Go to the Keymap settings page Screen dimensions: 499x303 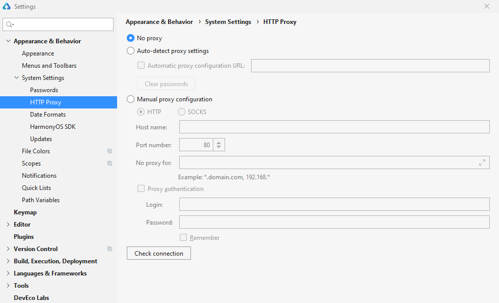coord(25,212)
